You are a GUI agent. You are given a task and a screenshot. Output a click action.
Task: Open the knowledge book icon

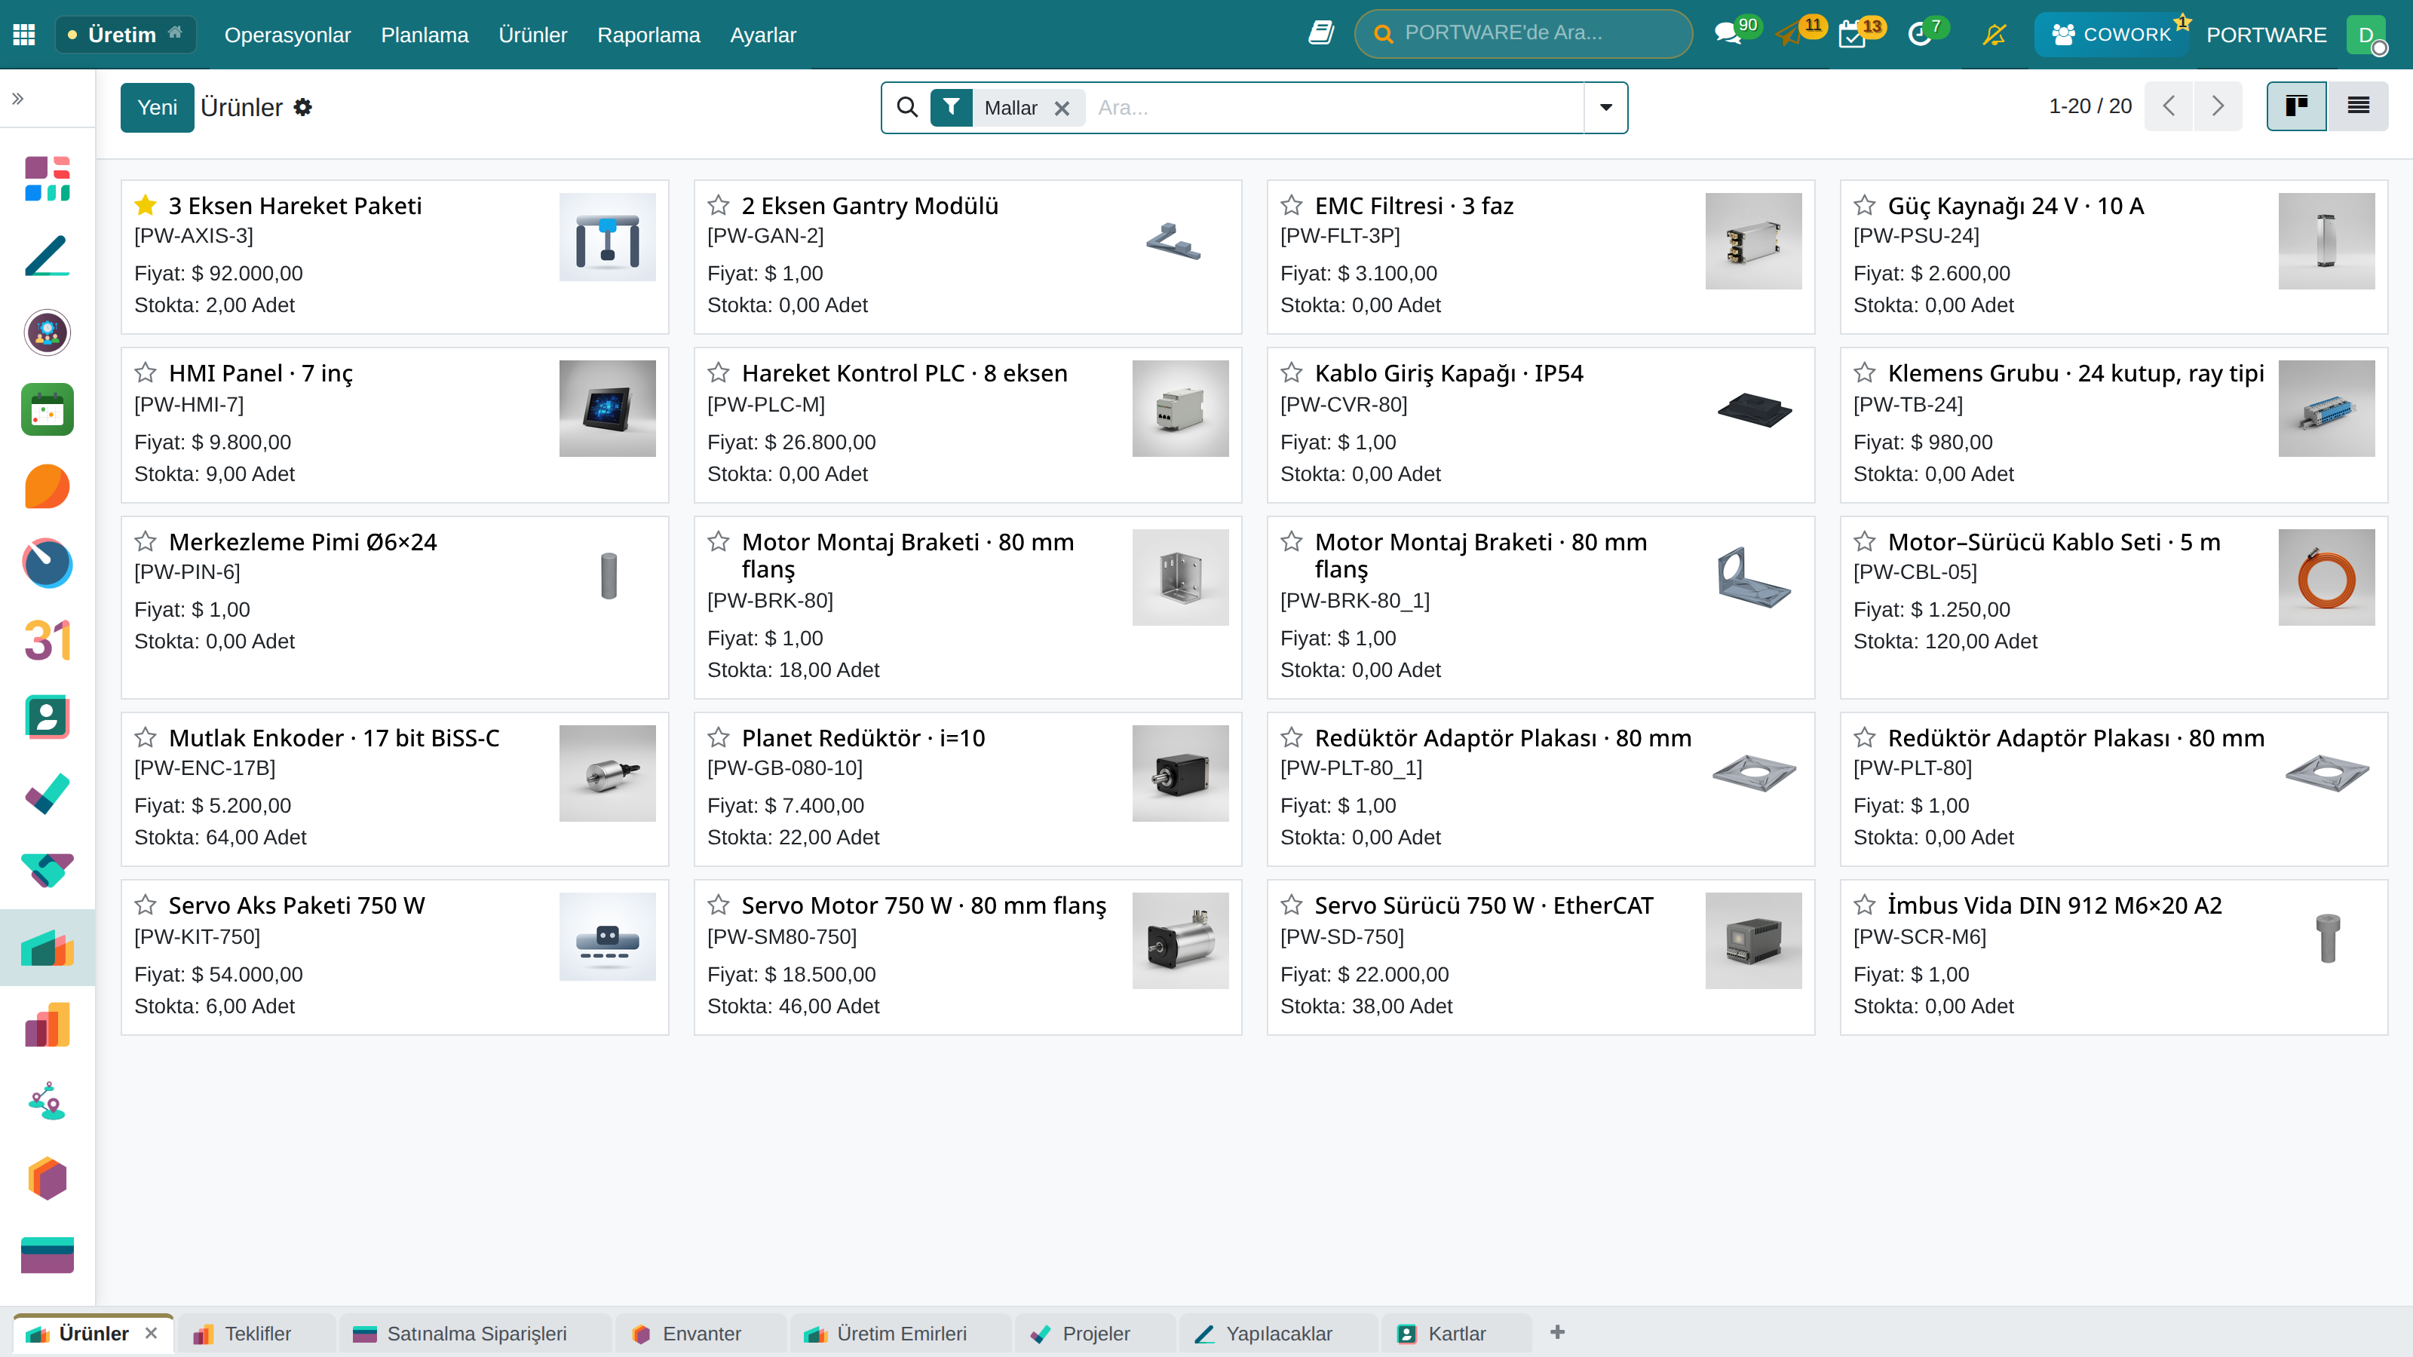[x=1321, y=34]
